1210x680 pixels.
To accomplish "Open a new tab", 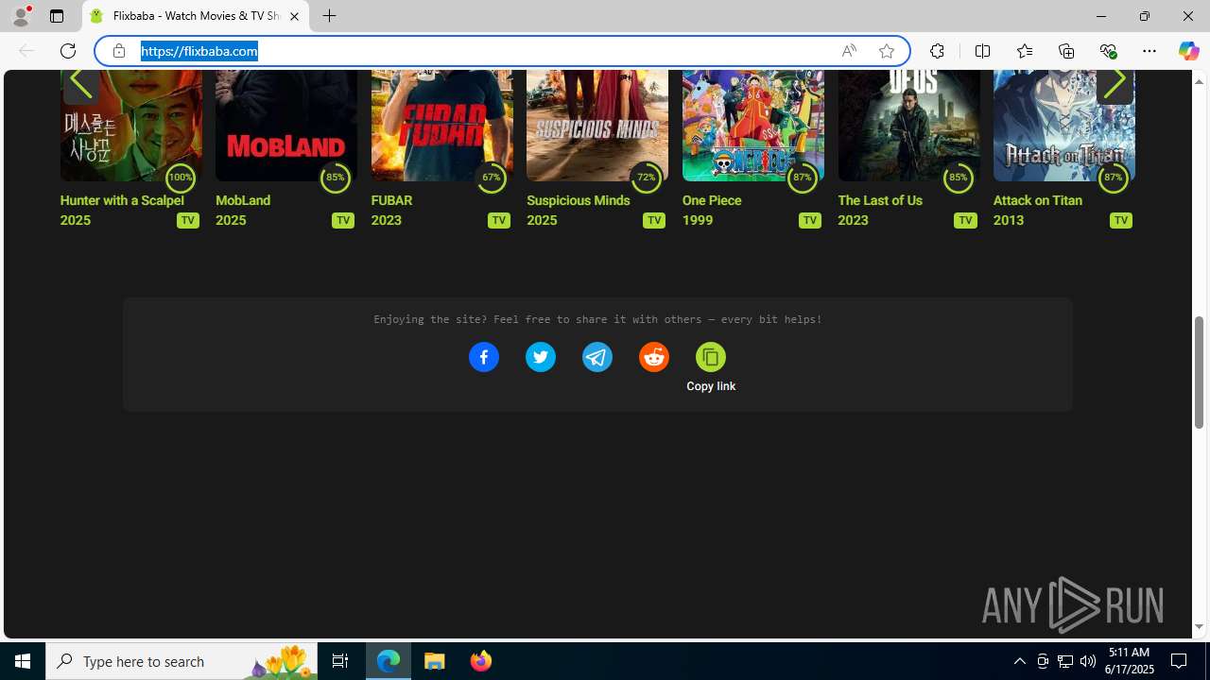I will tap(329, 16).
